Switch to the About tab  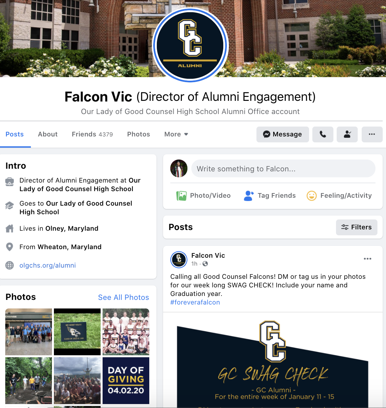point(48,134)
